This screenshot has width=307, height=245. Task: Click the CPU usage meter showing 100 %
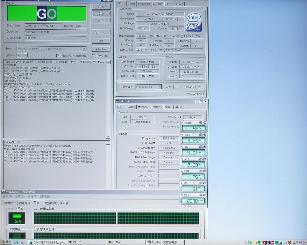click(17, 218)
